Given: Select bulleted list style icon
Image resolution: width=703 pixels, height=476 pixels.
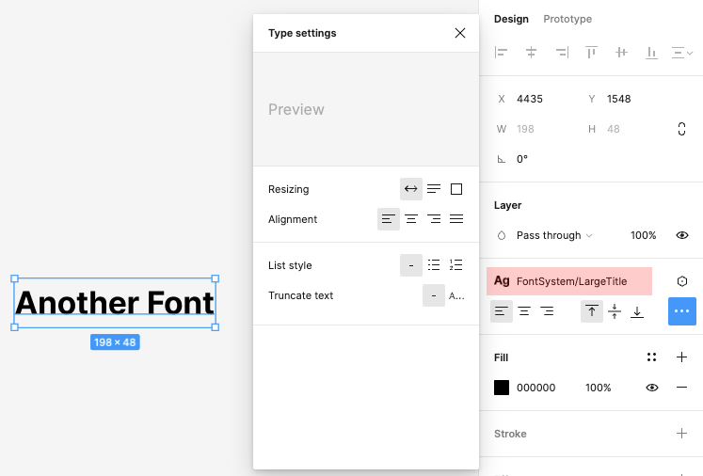Looking at the screenshot, I should pyautogui.click(x=434, y=265).
